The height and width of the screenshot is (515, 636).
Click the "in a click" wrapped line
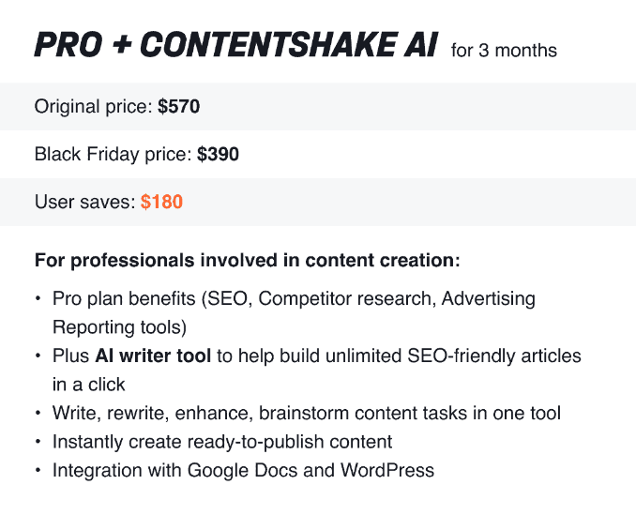click(89, 385)
